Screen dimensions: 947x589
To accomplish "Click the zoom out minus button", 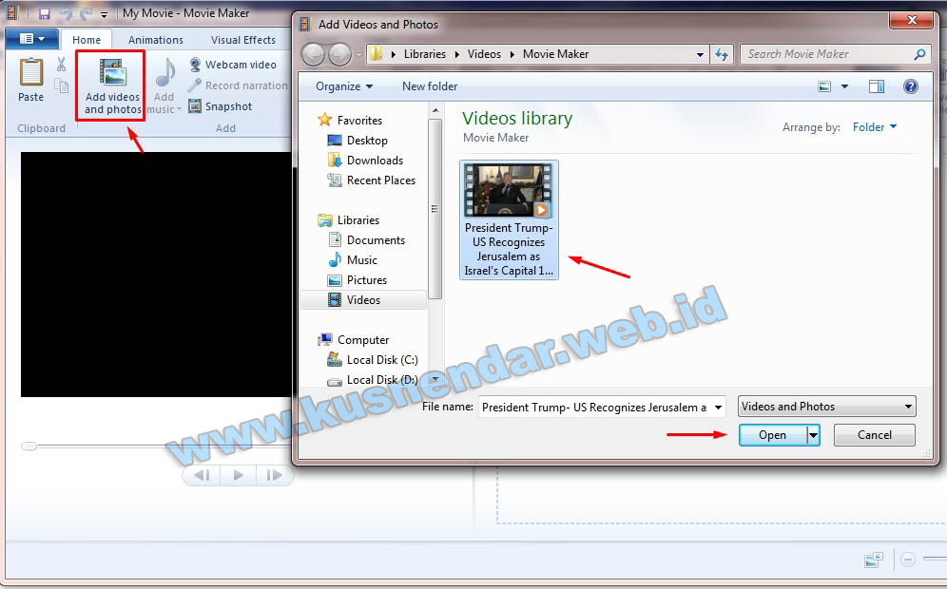I will pos(908,560).
